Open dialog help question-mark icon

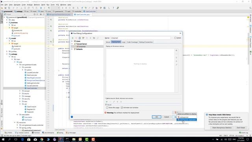(x=72, y=117)
